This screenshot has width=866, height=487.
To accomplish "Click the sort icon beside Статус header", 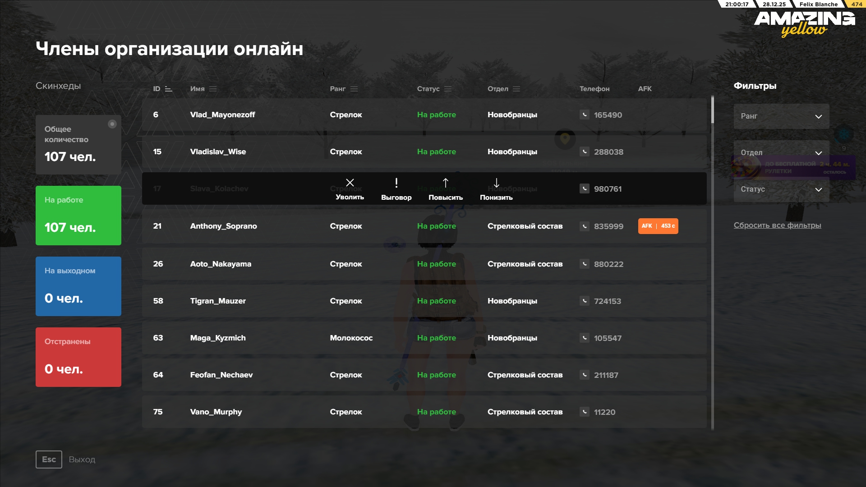I will pos(448,89).
